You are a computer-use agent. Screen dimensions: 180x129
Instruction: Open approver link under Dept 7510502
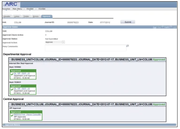tap(22, 73)
